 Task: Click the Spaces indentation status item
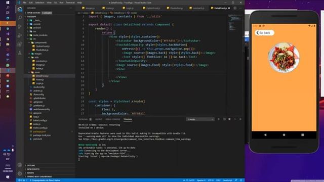pos(201,180)
